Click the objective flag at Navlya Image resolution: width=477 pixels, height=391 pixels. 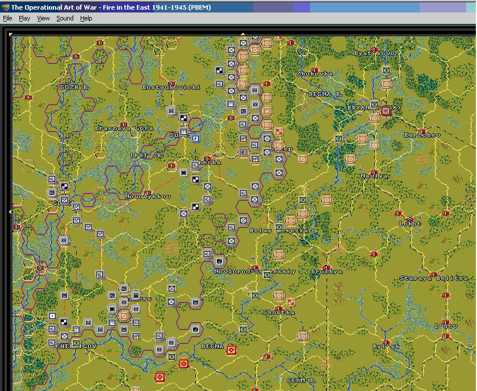tap(374, 172)
